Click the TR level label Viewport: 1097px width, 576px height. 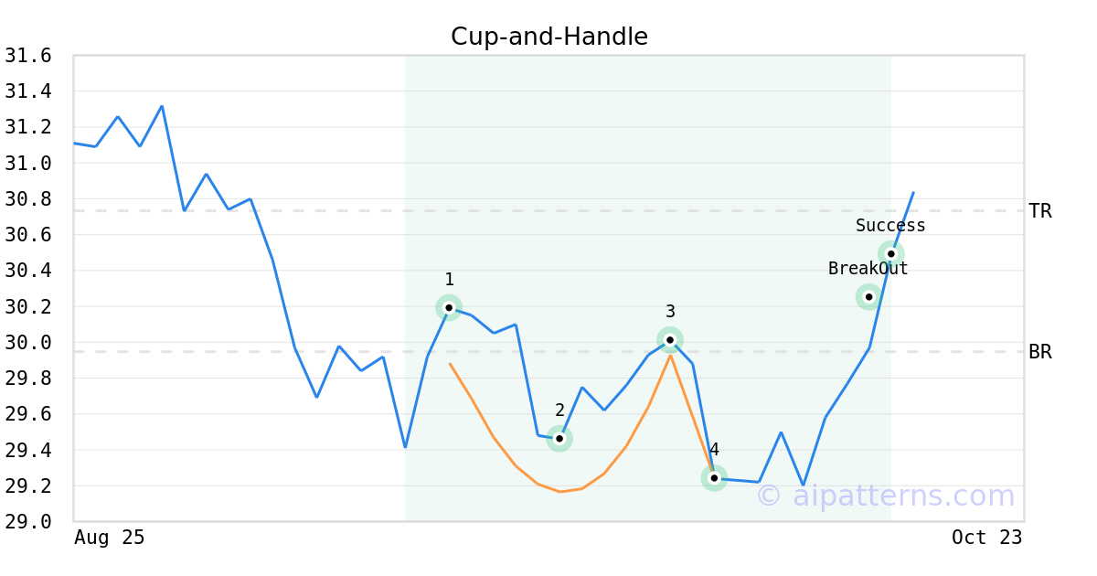1039,211
